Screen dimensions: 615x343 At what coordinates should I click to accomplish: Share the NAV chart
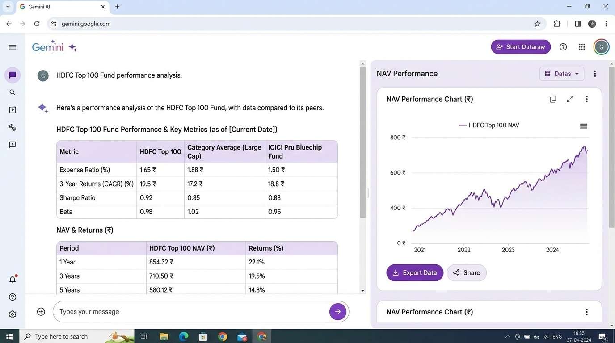click(466, 272)
